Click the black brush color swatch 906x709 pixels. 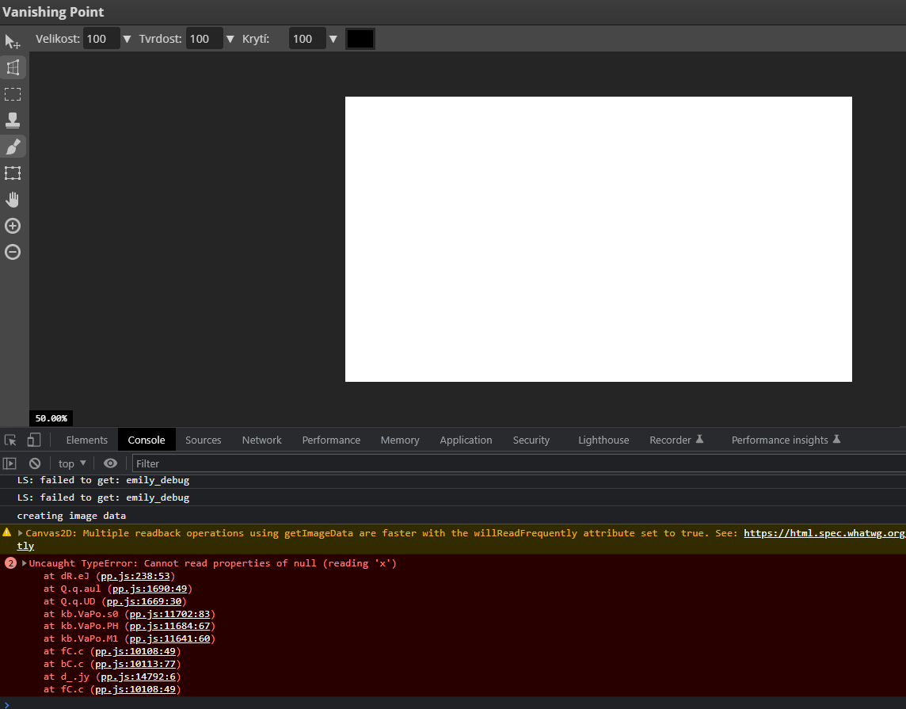[360, 38]
